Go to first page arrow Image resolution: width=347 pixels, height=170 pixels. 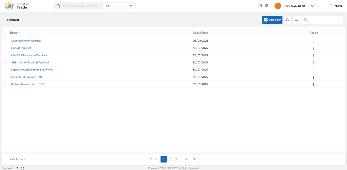tap(151, 159)
